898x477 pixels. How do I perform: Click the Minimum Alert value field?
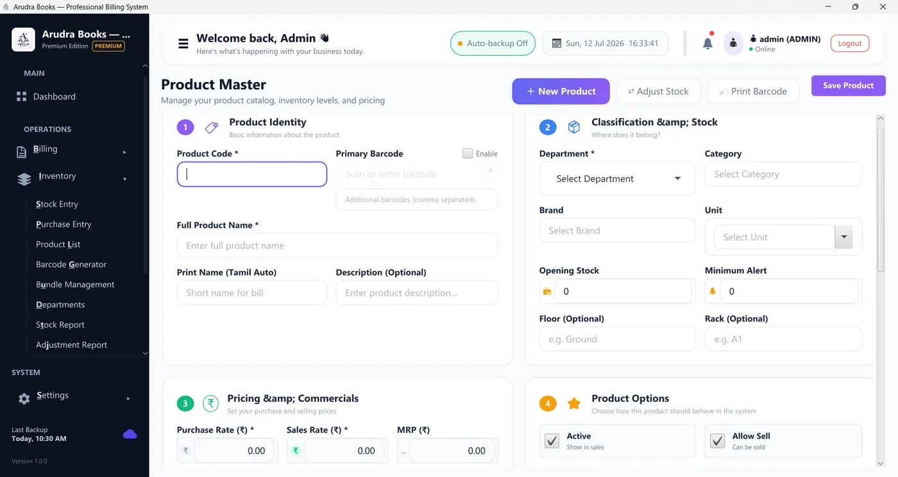(789, 291)
